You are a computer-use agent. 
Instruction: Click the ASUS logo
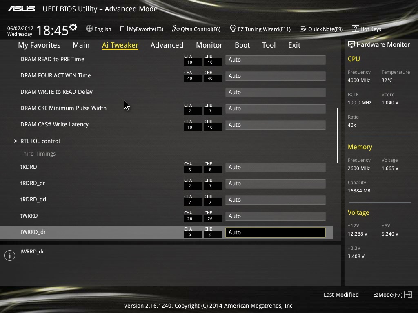[21, 9]
